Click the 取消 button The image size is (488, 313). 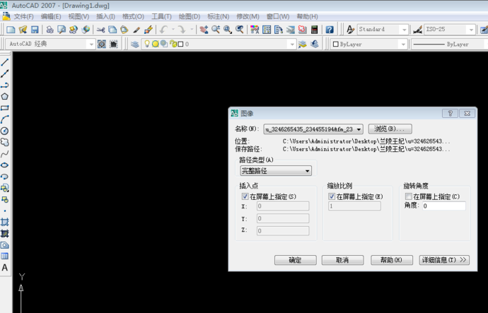tap(342, 260)
